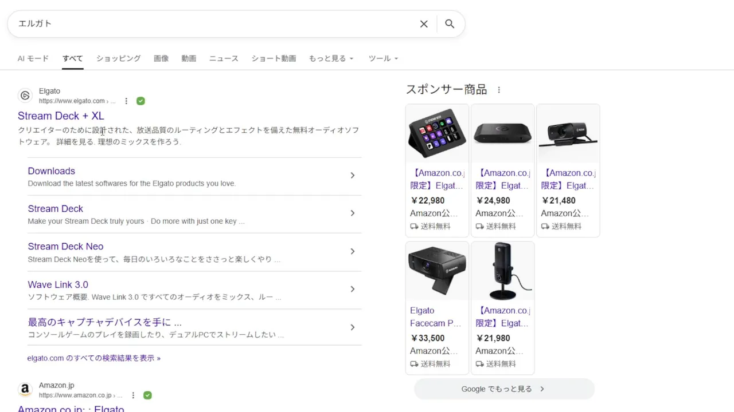The height and width of the screenshot is (412, 734).
Task: Open three-dot menu beside amazon.co.jp URL
Action: point(133,395)
